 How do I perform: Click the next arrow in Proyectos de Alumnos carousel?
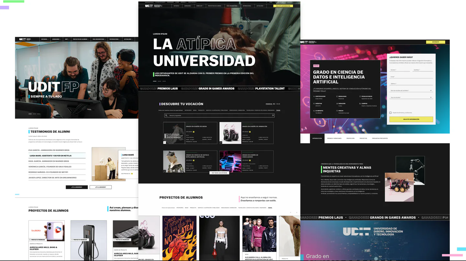coord(296,212)
